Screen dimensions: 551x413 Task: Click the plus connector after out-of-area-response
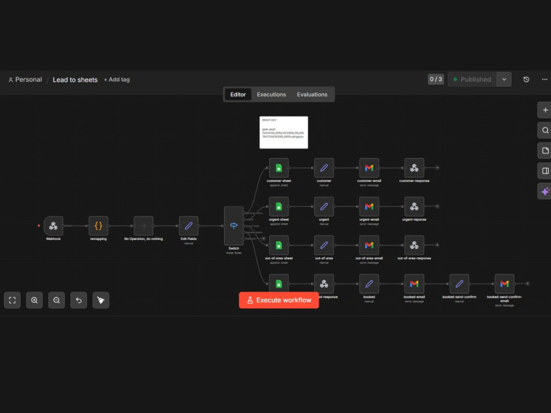point(437,245)
